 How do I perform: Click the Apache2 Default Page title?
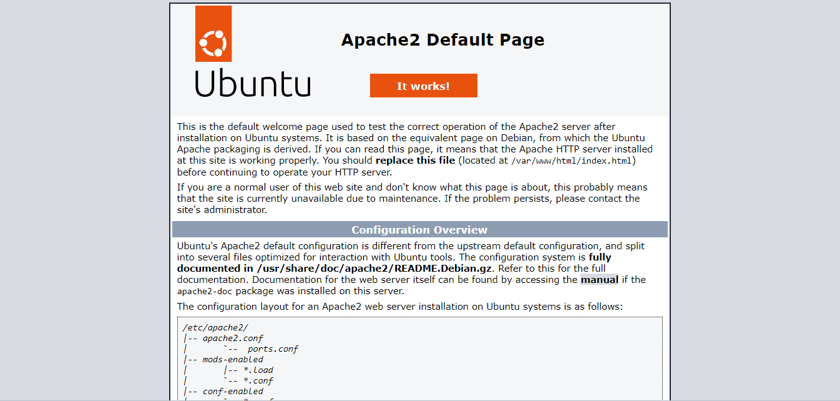coord(442,39)
